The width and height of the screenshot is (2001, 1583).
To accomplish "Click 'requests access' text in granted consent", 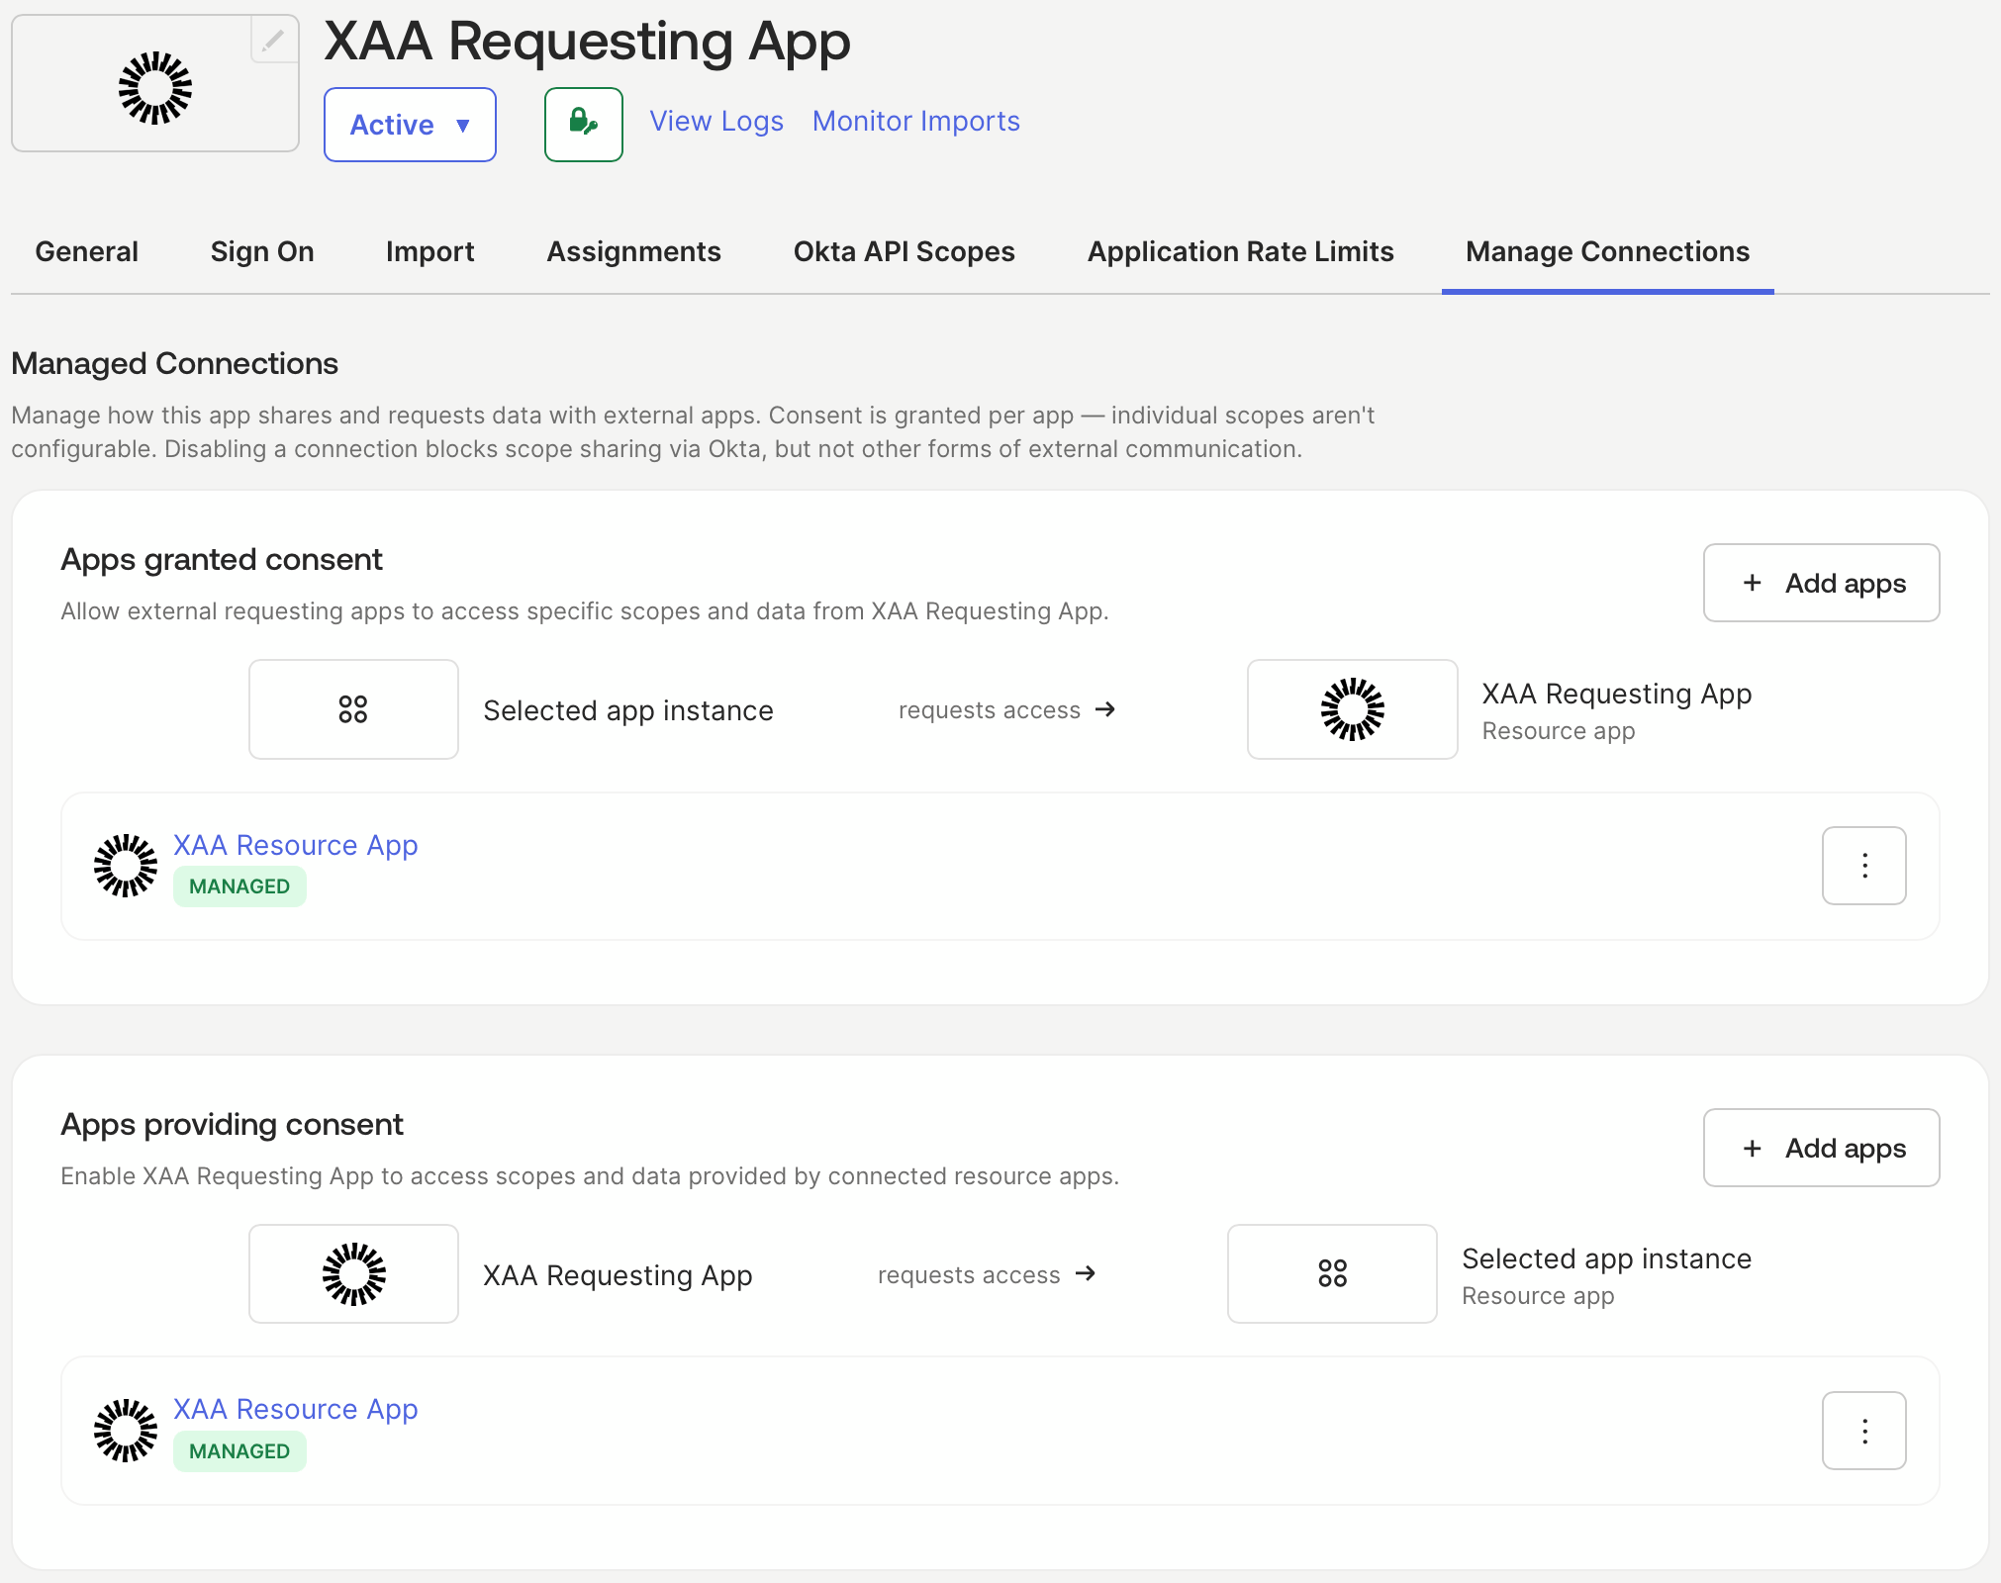I will pos(990,710).
